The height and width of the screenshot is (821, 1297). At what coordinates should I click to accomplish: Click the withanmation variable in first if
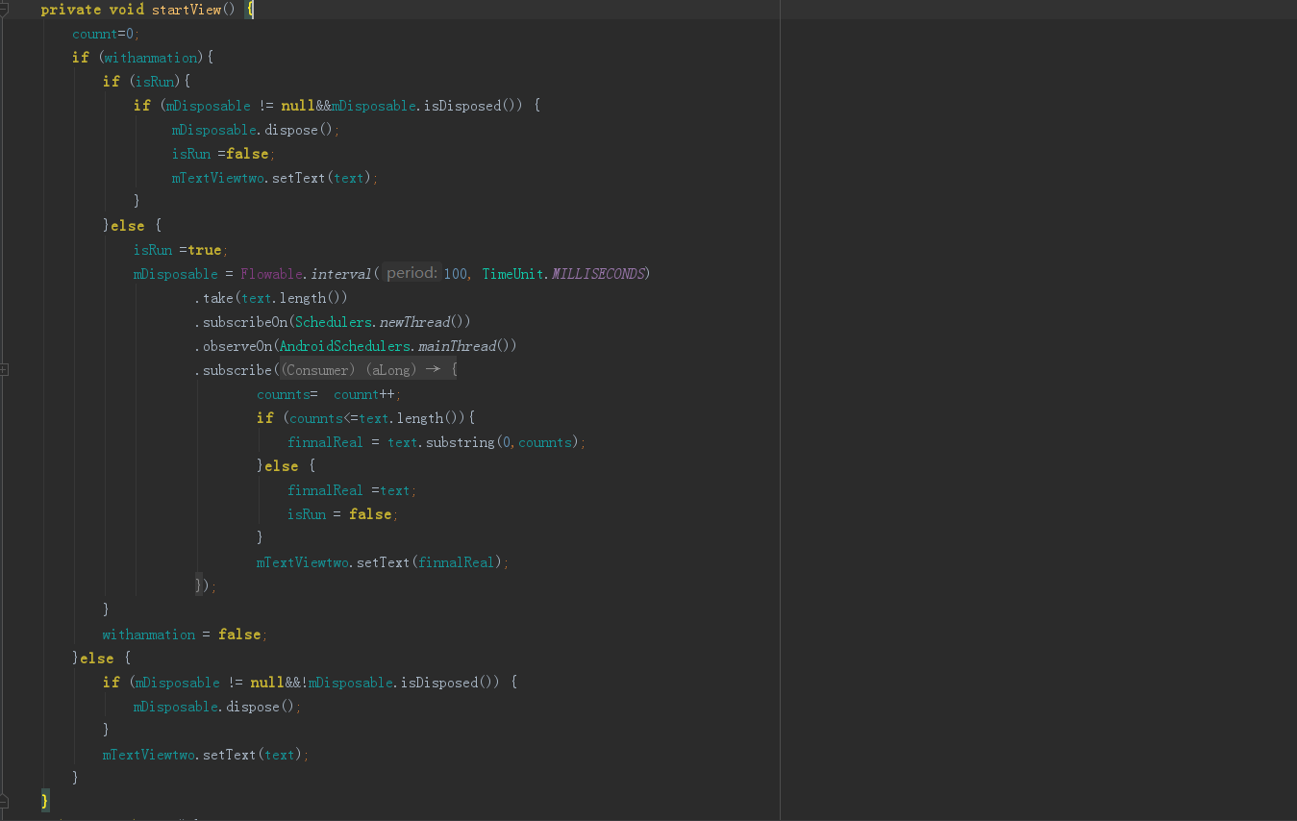click(150, 57)
